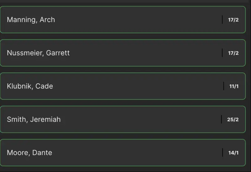Click divider beside Klubnik's 11/1 odds
Image resolution: width=251 pixels, height=172 pixels.
point(223,86)
